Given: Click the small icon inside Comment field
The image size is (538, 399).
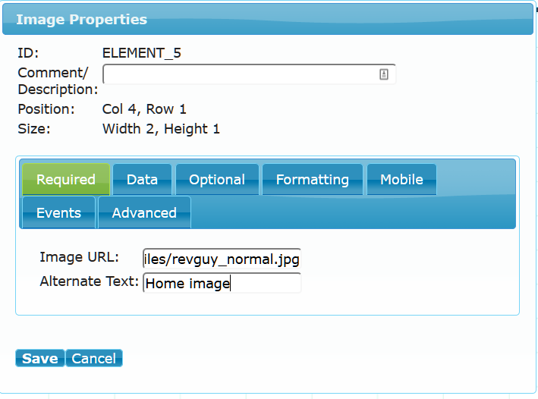Looking at the screenshot, I should pyautogui.click(x=384, y=74).
